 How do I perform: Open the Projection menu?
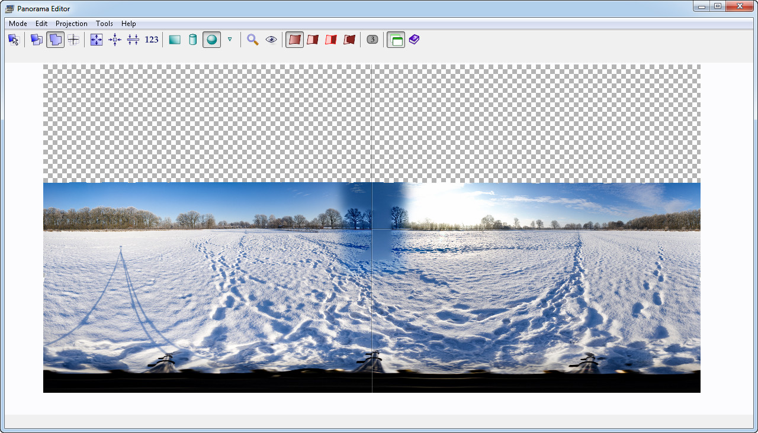point(71,24)
